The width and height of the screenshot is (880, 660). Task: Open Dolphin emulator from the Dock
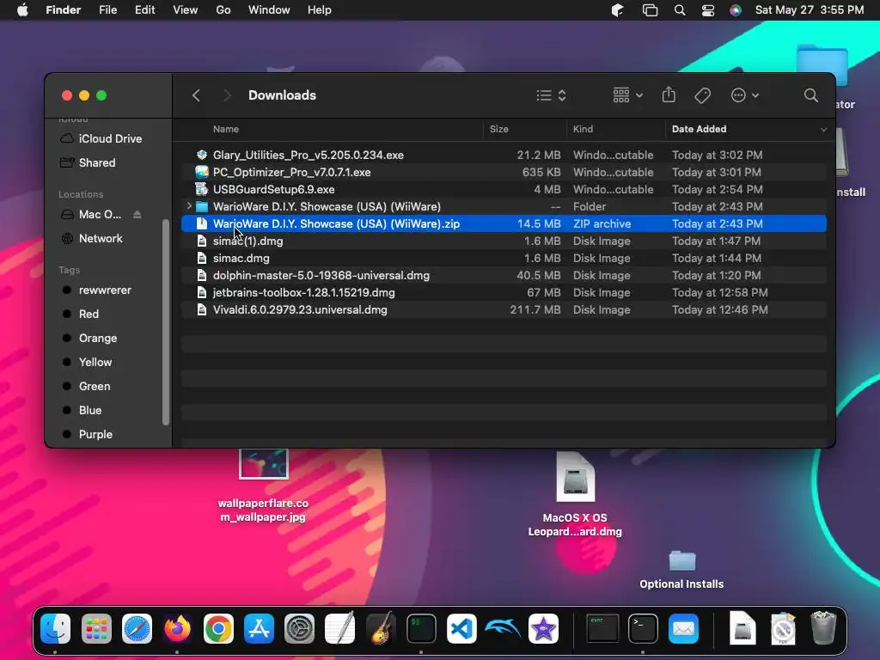(x=502, y=628)
